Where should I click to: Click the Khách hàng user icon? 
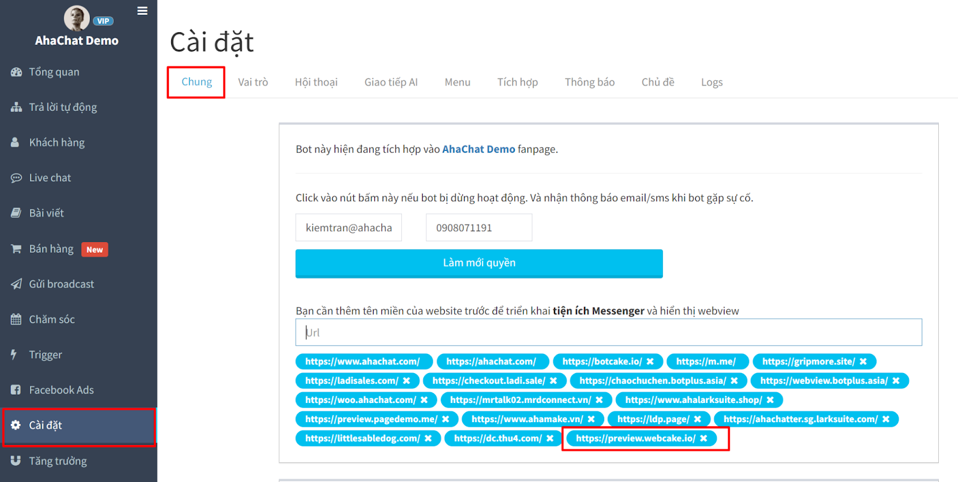(x=16, y=143)
